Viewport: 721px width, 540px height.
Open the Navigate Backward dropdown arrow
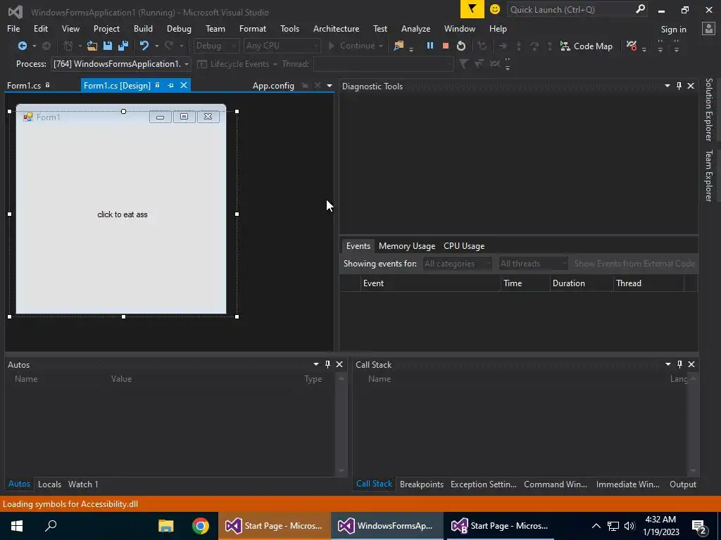pos(34,46)
